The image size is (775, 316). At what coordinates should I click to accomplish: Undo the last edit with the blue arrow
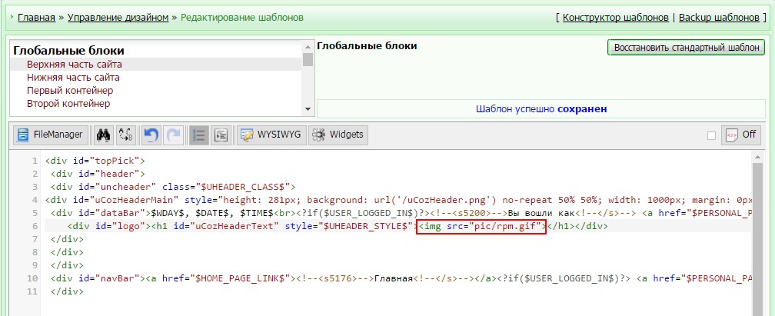pos(151,135)
